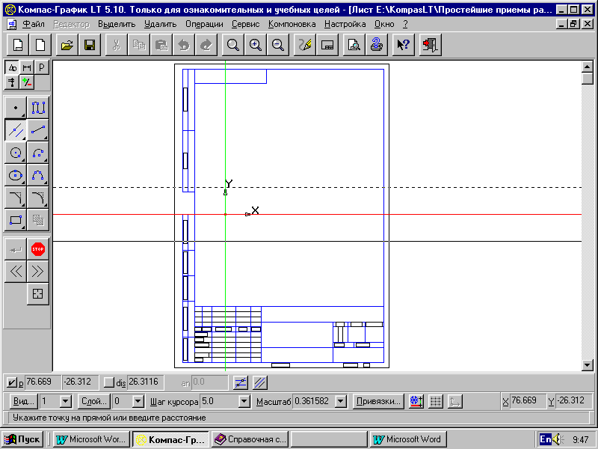
Task: Toggle global snaps icon
Action: (416, 401)
